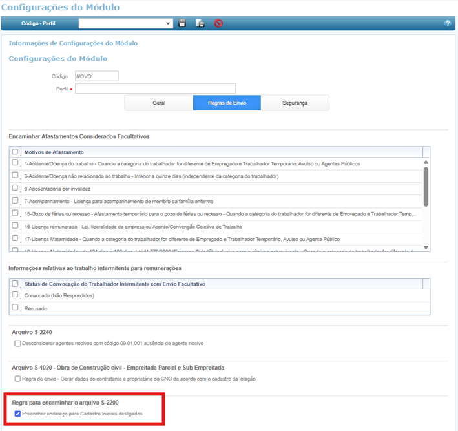Toggle the Motivos de Afastamento header checkbox
The width and height of the screenshot is (458, 431).
(x=15, y=152)
